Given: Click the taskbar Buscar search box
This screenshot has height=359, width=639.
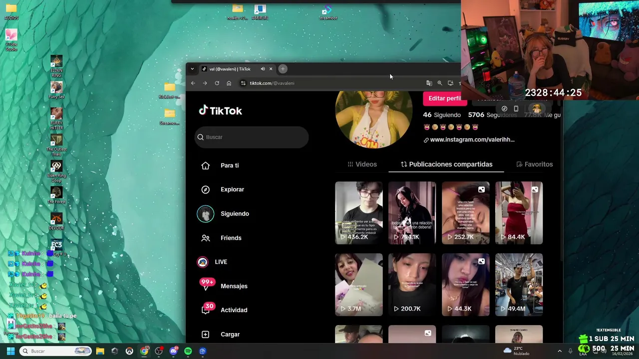Looking at the screenshot, I should [x=56, y=351].
